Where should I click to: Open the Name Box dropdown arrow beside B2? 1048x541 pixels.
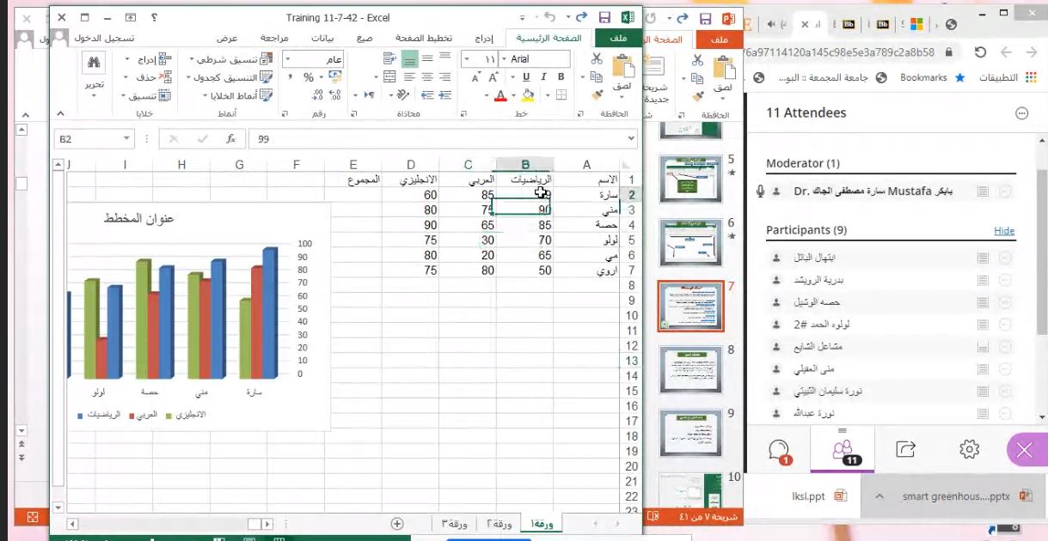click(x=126, y=138)
